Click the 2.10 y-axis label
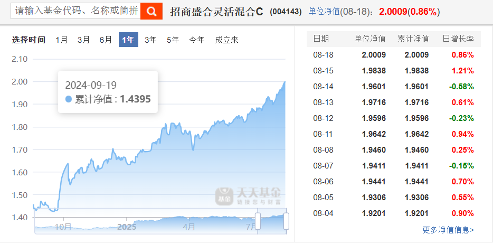 [x=20, y=59]
